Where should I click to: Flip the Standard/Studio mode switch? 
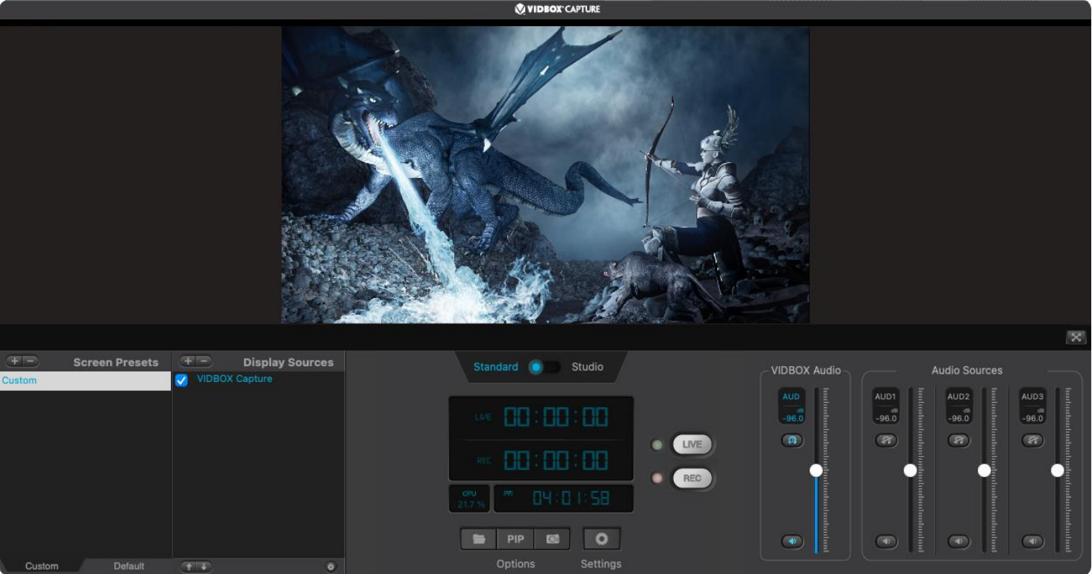[544, 367]
